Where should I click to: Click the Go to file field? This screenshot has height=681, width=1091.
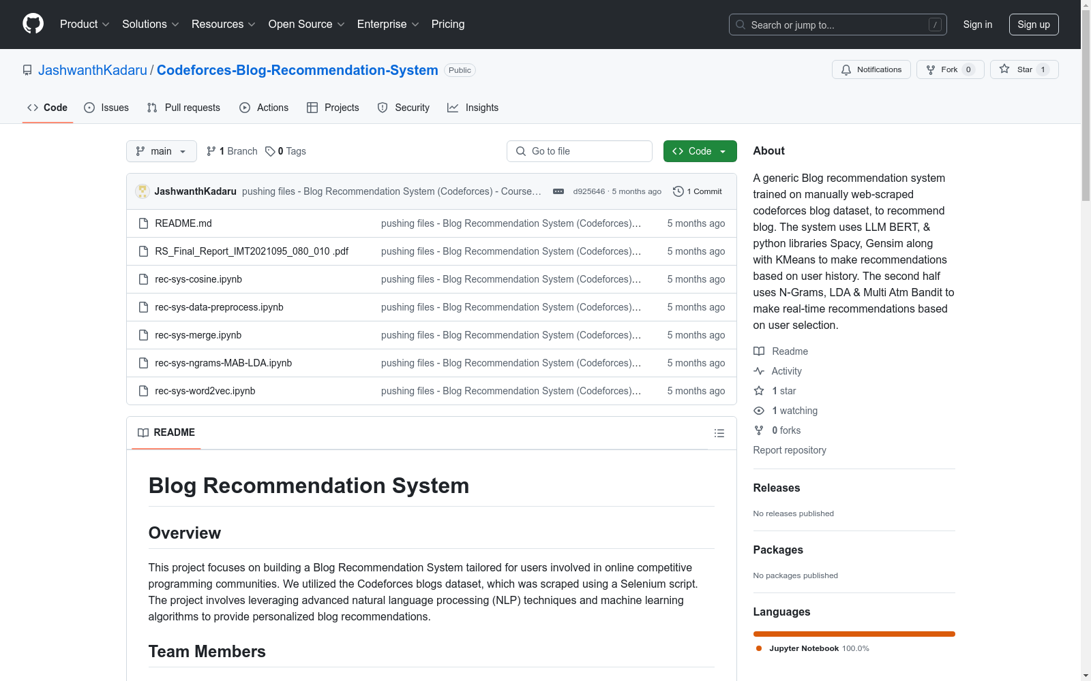(580, 151)
